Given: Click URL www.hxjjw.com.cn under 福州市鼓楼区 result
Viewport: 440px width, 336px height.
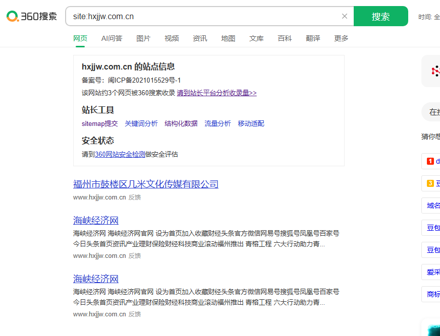Looking at the screenshot, I should 99,197.
